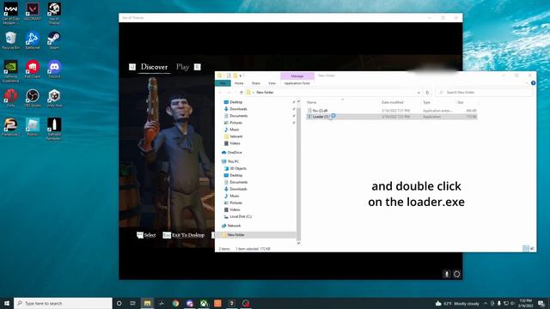The image size is (550, 309).
Task: Sort files by the Type column
Action: 426,102
